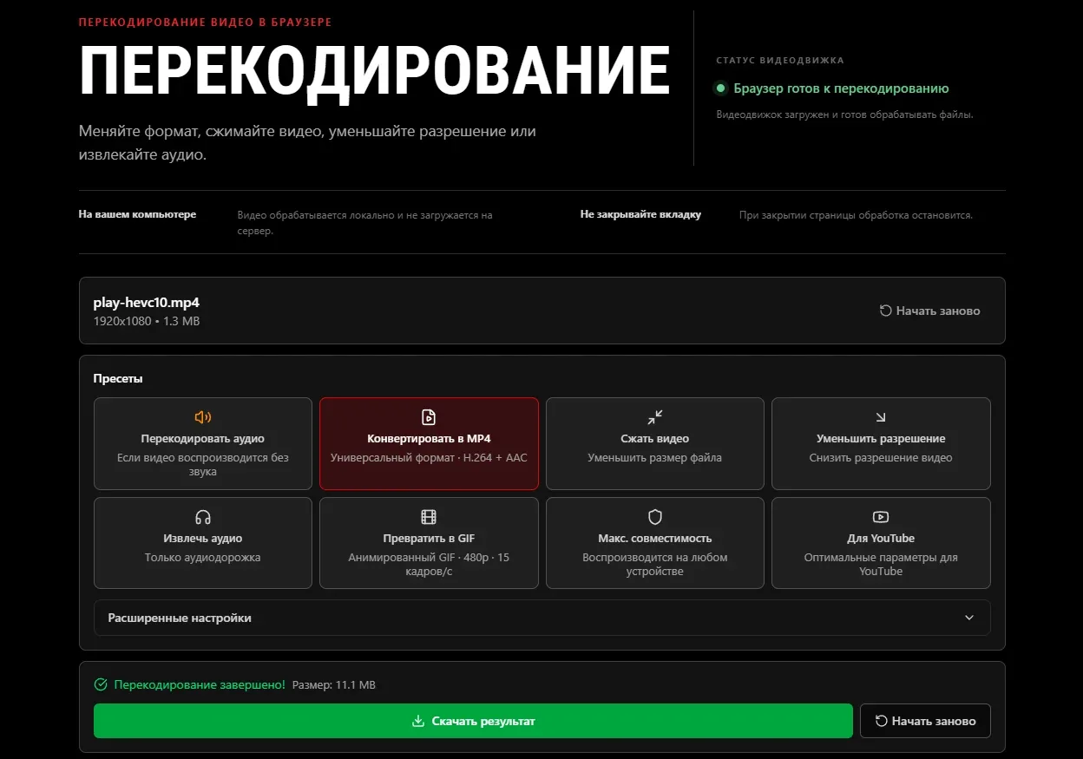The width and height of the screenshot is (1083, 759).
Task: Click the reload icon in top Начать заново
Action: 886,311
